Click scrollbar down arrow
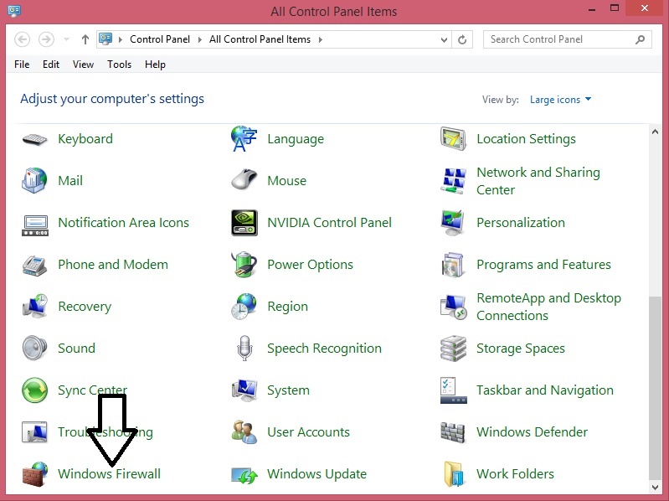Image resolution: width=669 pixels, height=501 pixels. click(x=655, y=487)
